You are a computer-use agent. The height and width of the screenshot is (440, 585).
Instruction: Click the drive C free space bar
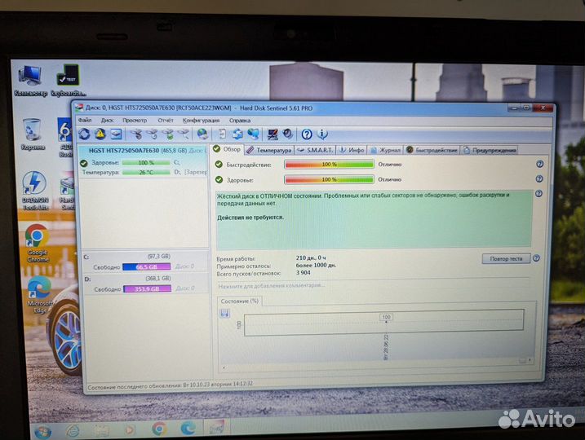(x=147, y=266)
